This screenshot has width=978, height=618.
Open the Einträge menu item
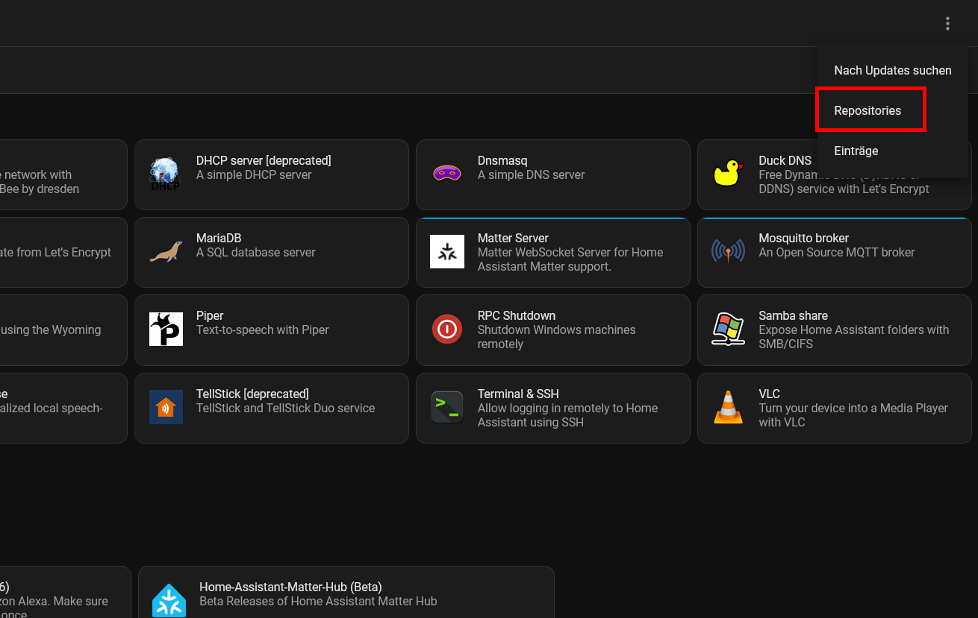coord(856,151)
